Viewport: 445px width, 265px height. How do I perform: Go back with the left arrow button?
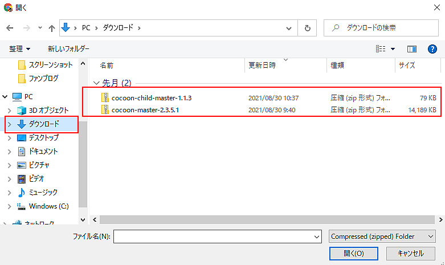(10, 28)
